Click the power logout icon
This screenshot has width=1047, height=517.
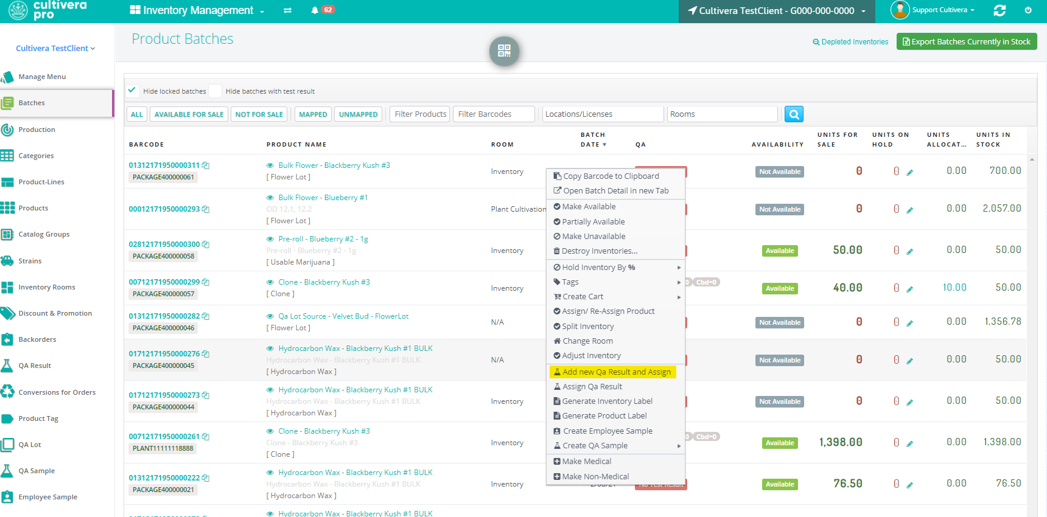[x=1028, y=10]
